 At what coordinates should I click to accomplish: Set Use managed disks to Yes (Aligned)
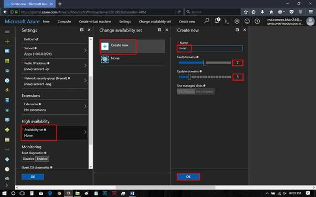pos(205,92)
